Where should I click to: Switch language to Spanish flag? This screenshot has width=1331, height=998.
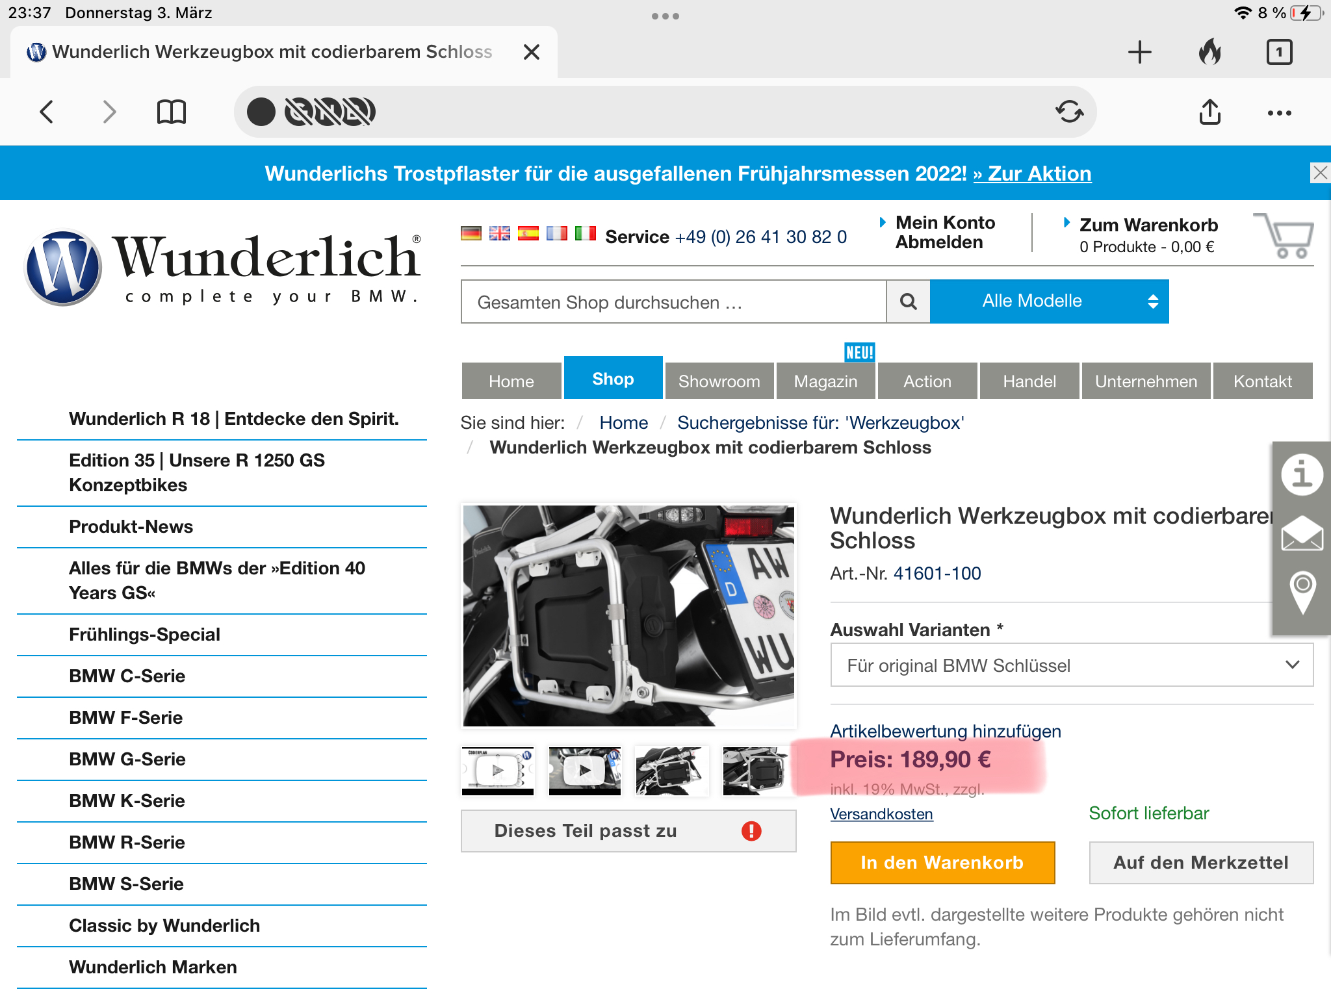pos(528,233)
